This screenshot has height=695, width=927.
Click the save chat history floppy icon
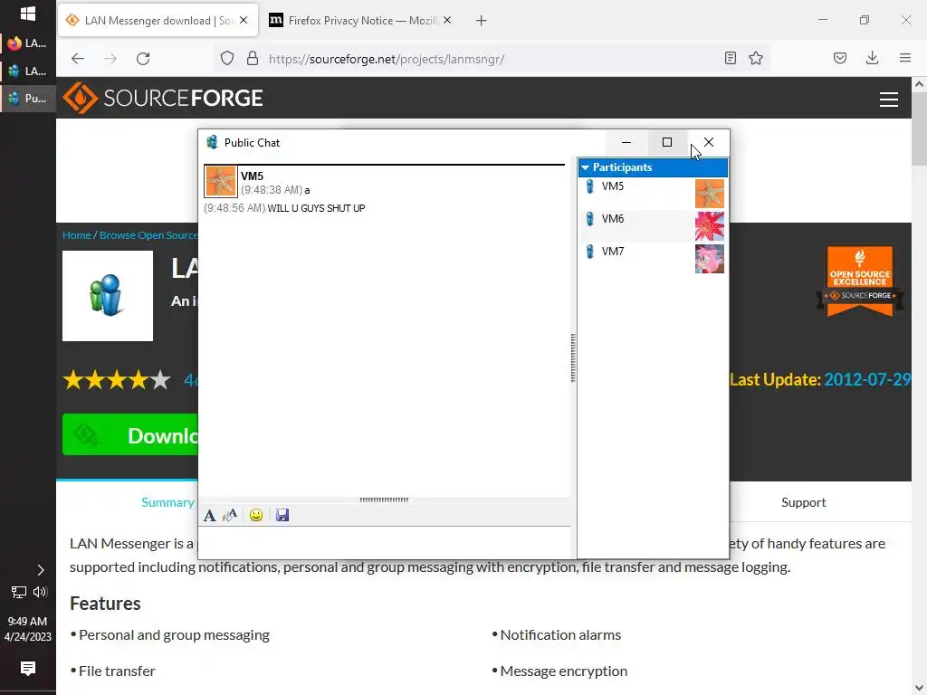pos(282,515)
